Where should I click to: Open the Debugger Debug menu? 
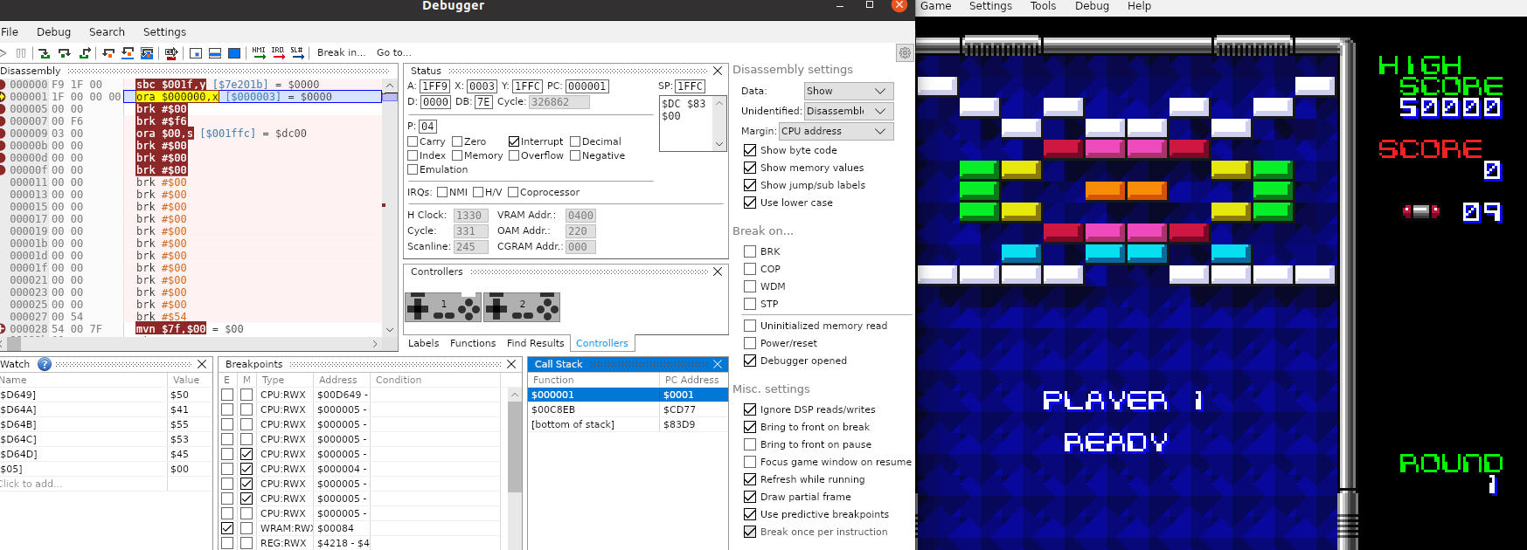tap(53, 31)
